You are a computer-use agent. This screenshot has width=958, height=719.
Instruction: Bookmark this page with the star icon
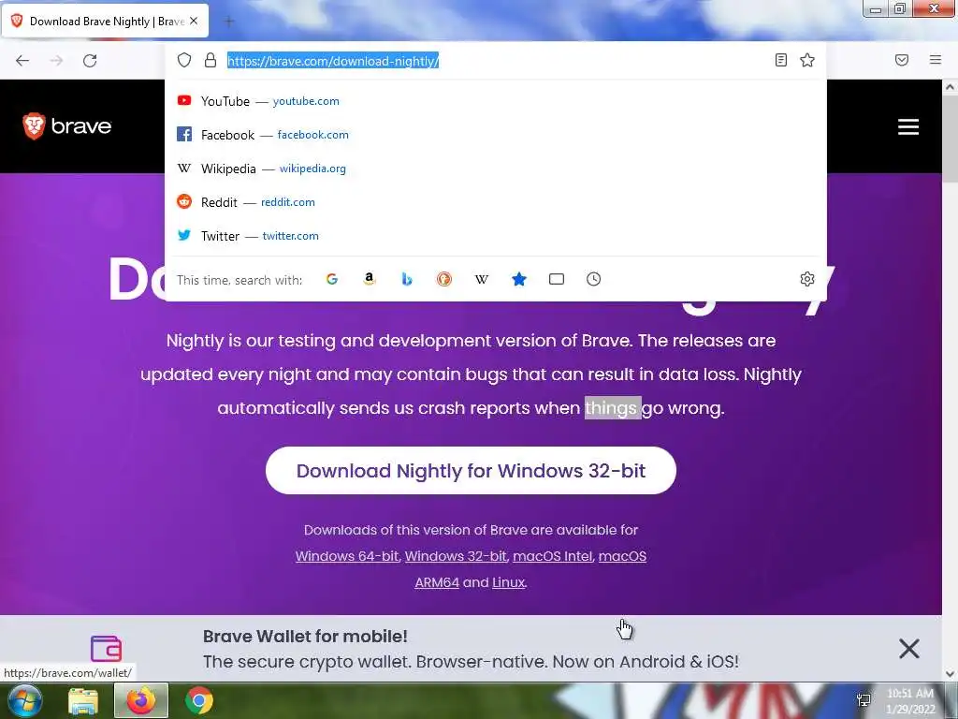coord(807,60)
